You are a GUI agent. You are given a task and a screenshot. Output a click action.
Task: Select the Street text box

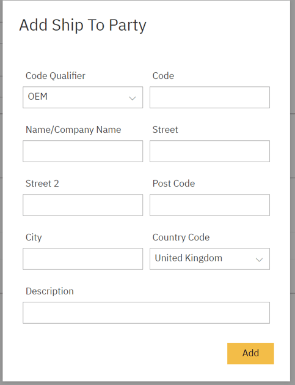(209, 151)
